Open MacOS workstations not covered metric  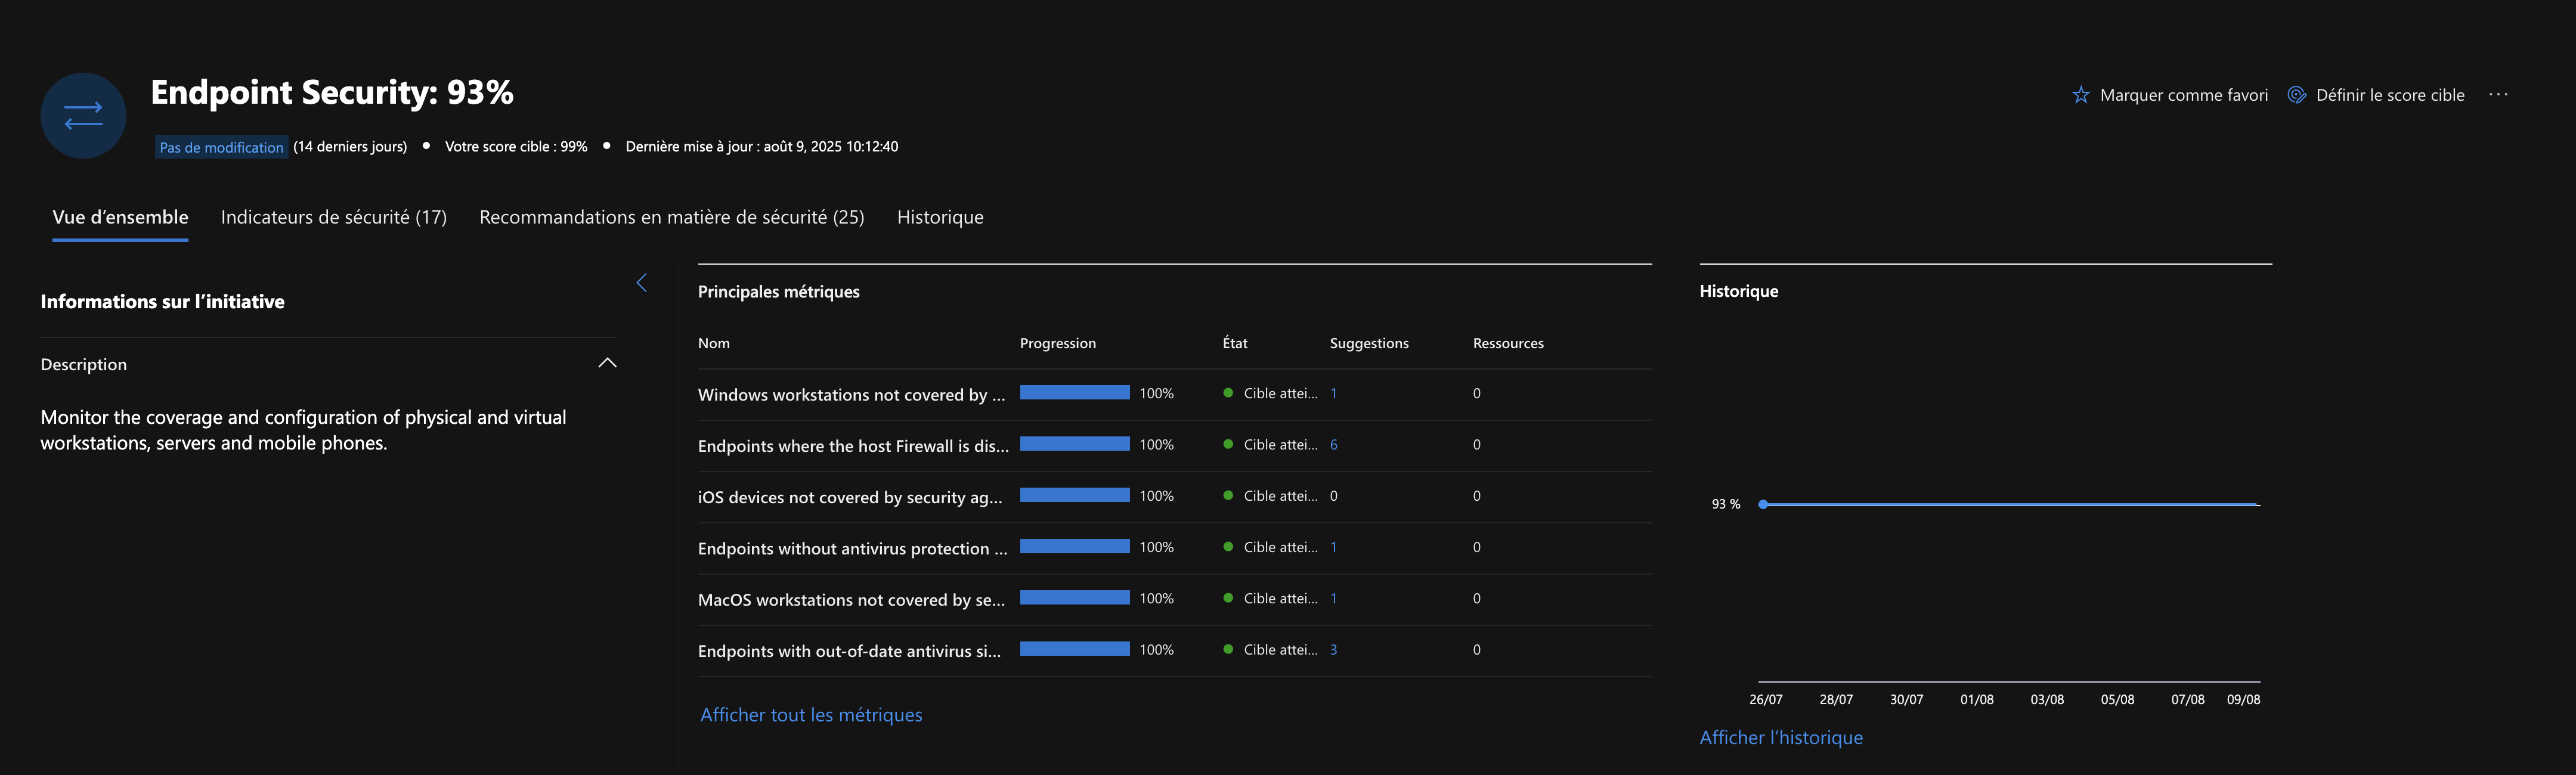pos(851,600)
